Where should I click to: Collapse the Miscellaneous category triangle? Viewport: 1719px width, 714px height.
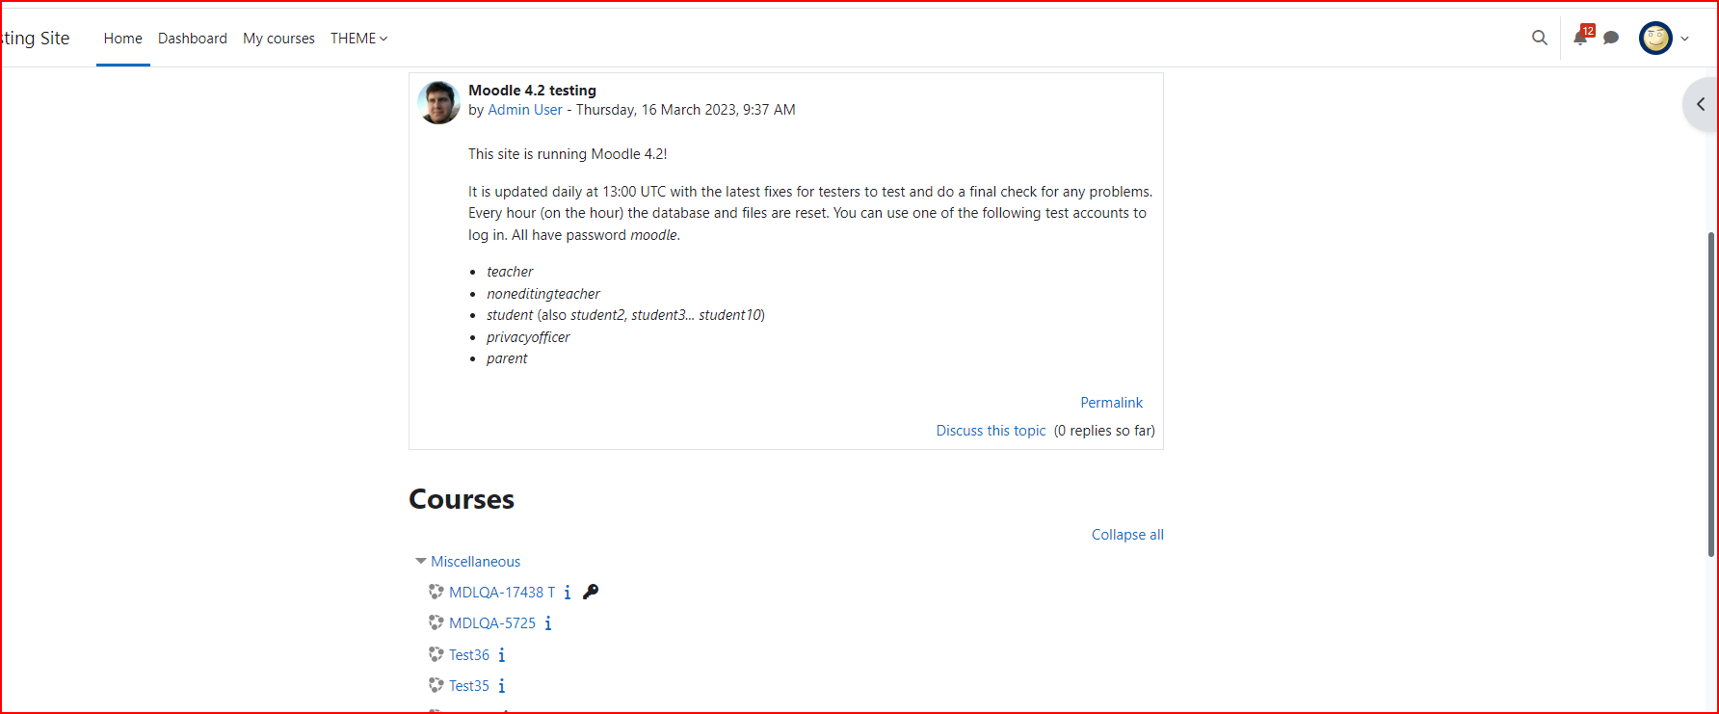pos(420,561)
